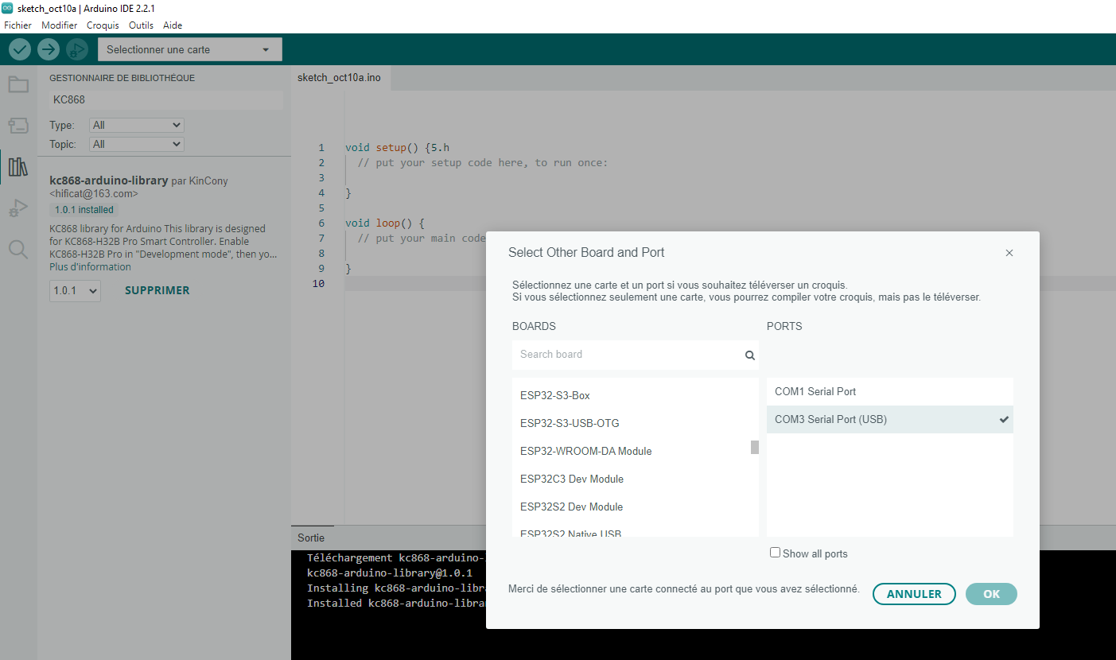
Task: Open the Sketchbook folder sidebar icon
Action: [x=18, y=84]
